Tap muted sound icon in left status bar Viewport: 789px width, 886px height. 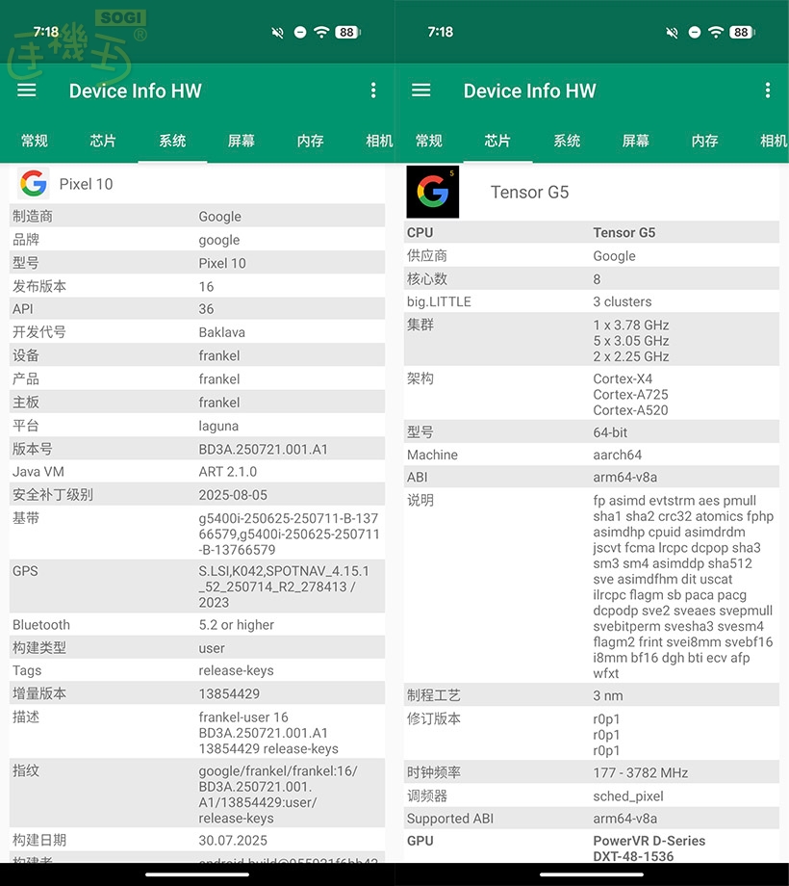click(277, 32)
